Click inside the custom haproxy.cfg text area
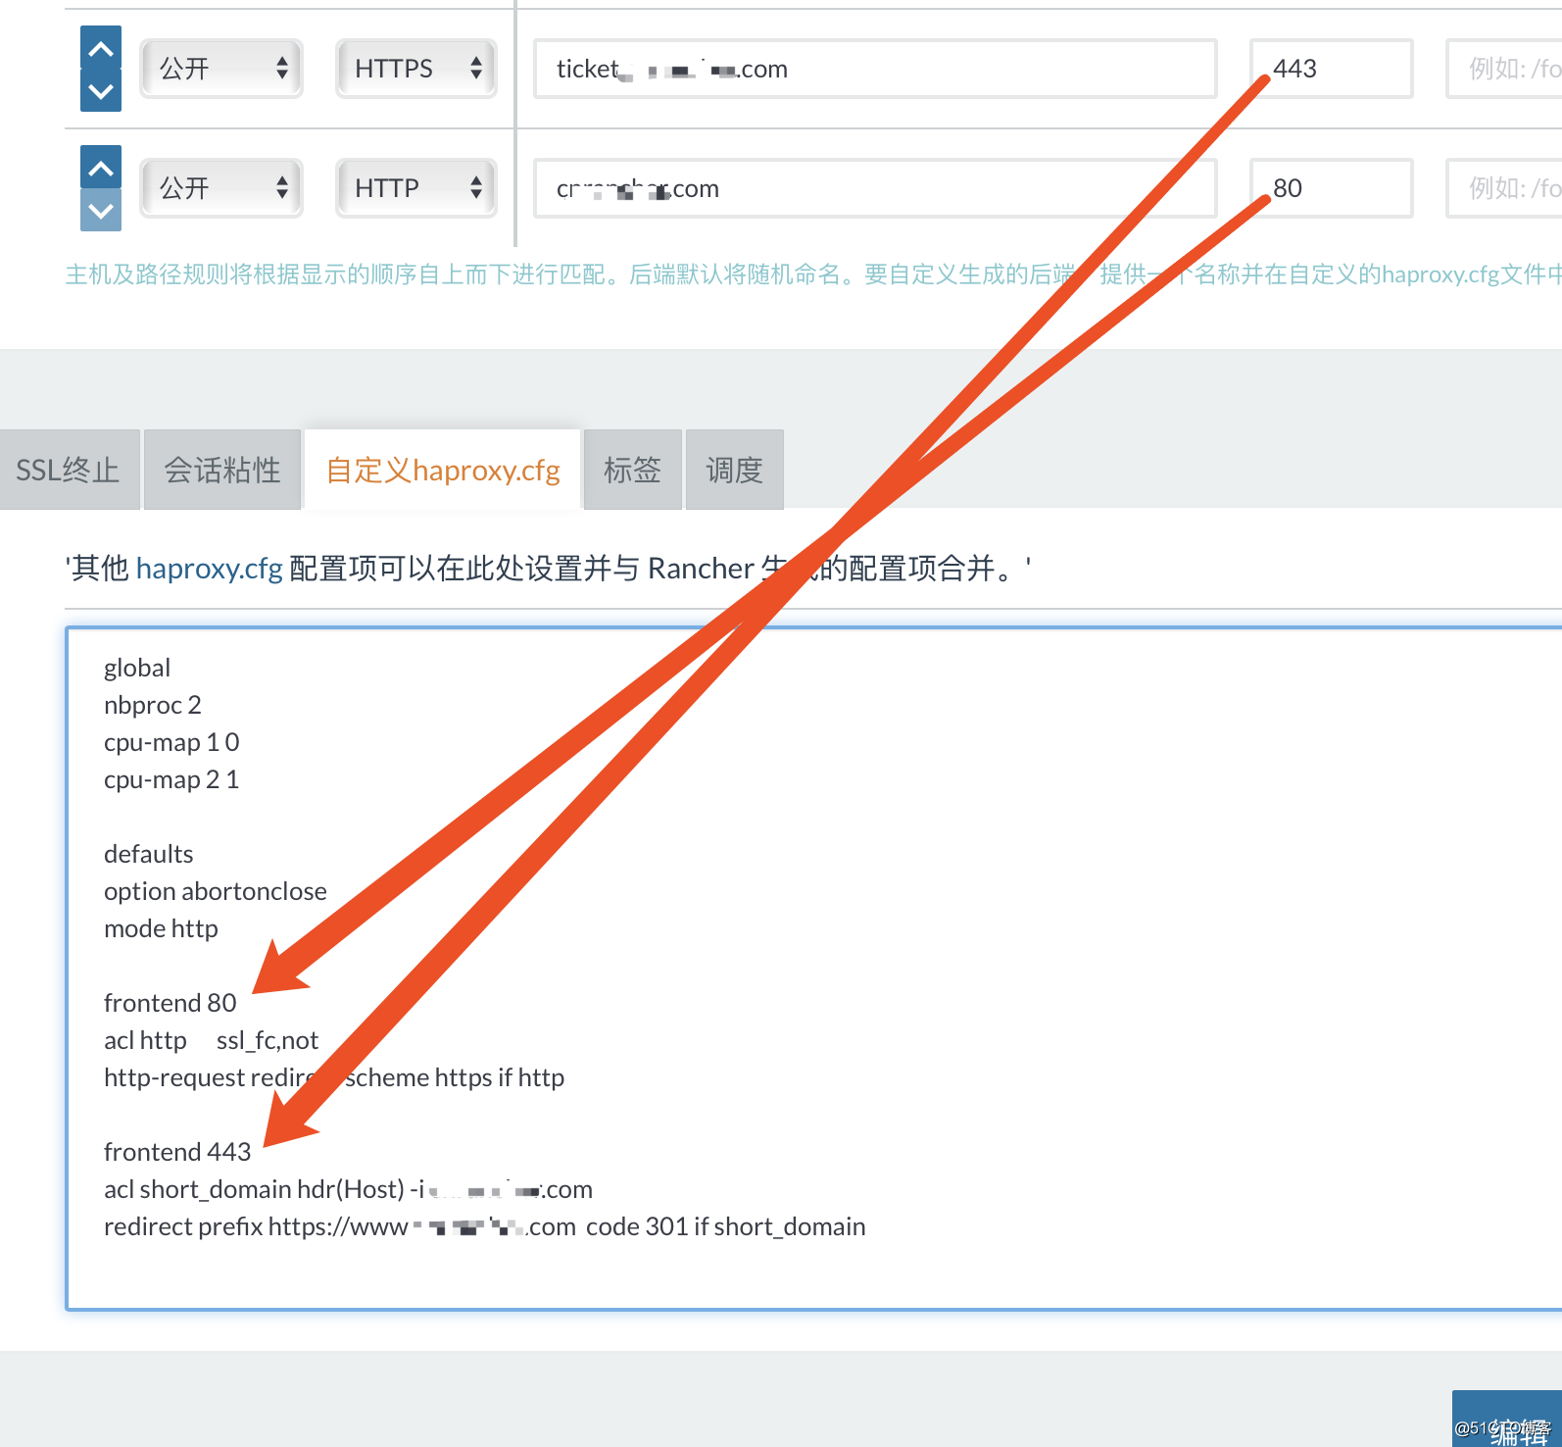 point(813,969)
